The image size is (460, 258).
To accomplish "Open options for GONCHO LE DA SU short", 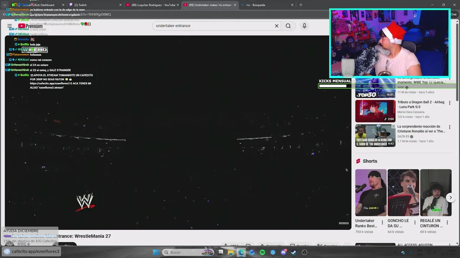I will (x=415, y=223).
